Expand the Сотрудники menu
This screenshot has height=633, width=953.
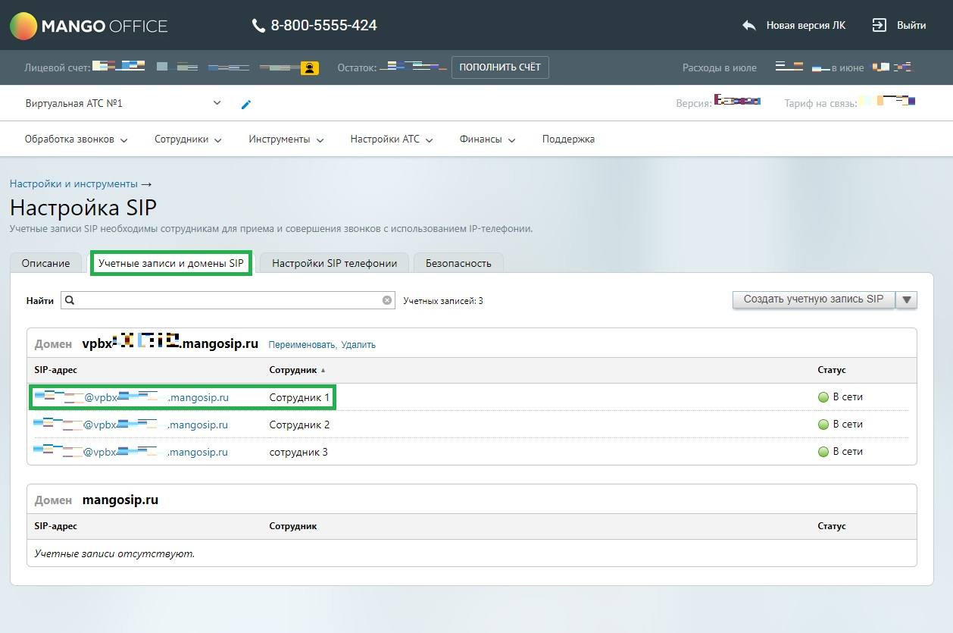coord(188,139)
